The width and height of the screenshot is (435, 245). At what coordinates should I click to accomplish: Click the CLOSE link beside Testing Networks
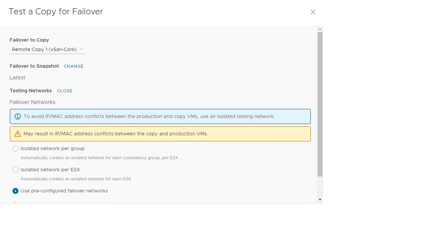(65, 91)
